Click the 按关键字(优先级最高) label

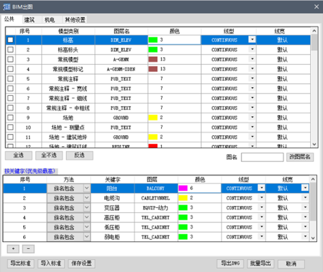(30, 171)
